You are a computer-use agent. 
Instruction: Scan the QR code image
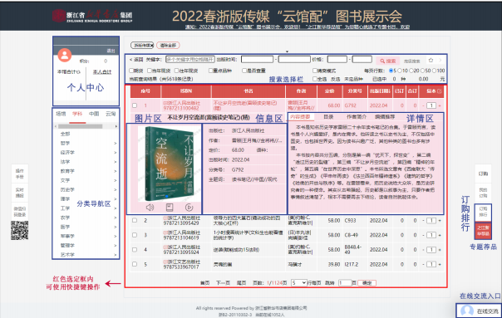[19, 230]
